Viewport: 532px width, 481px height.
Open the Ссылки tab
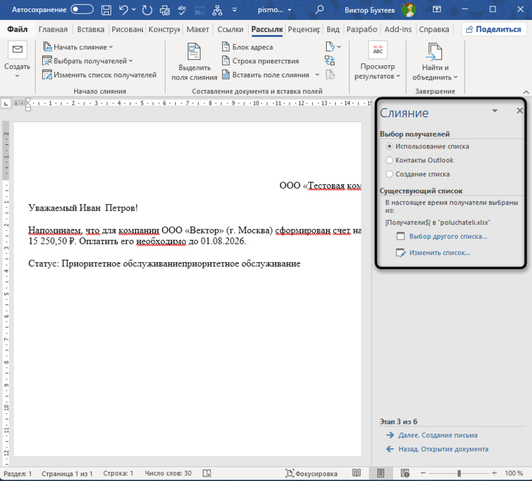coord(230,29)
